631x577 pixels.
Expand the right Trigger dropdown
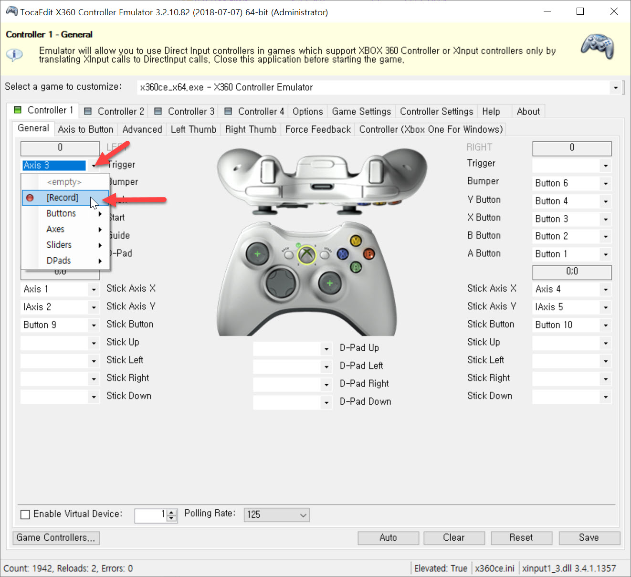(x=606, y=166)
